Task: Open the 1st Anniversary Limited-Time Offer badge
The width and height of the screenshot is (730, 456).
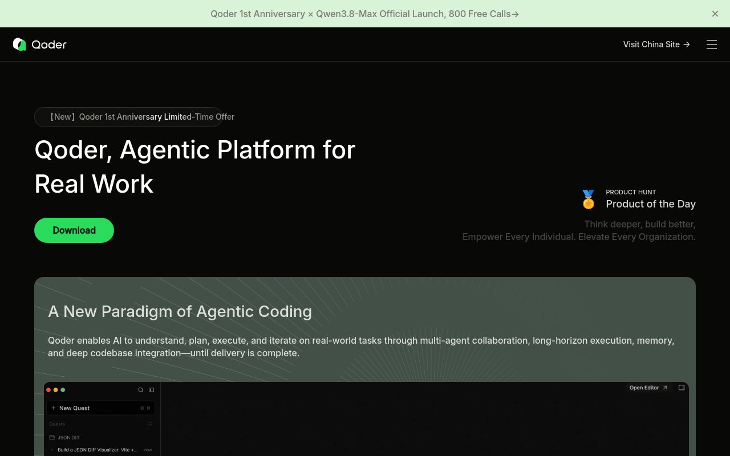Action: [128, 117]
